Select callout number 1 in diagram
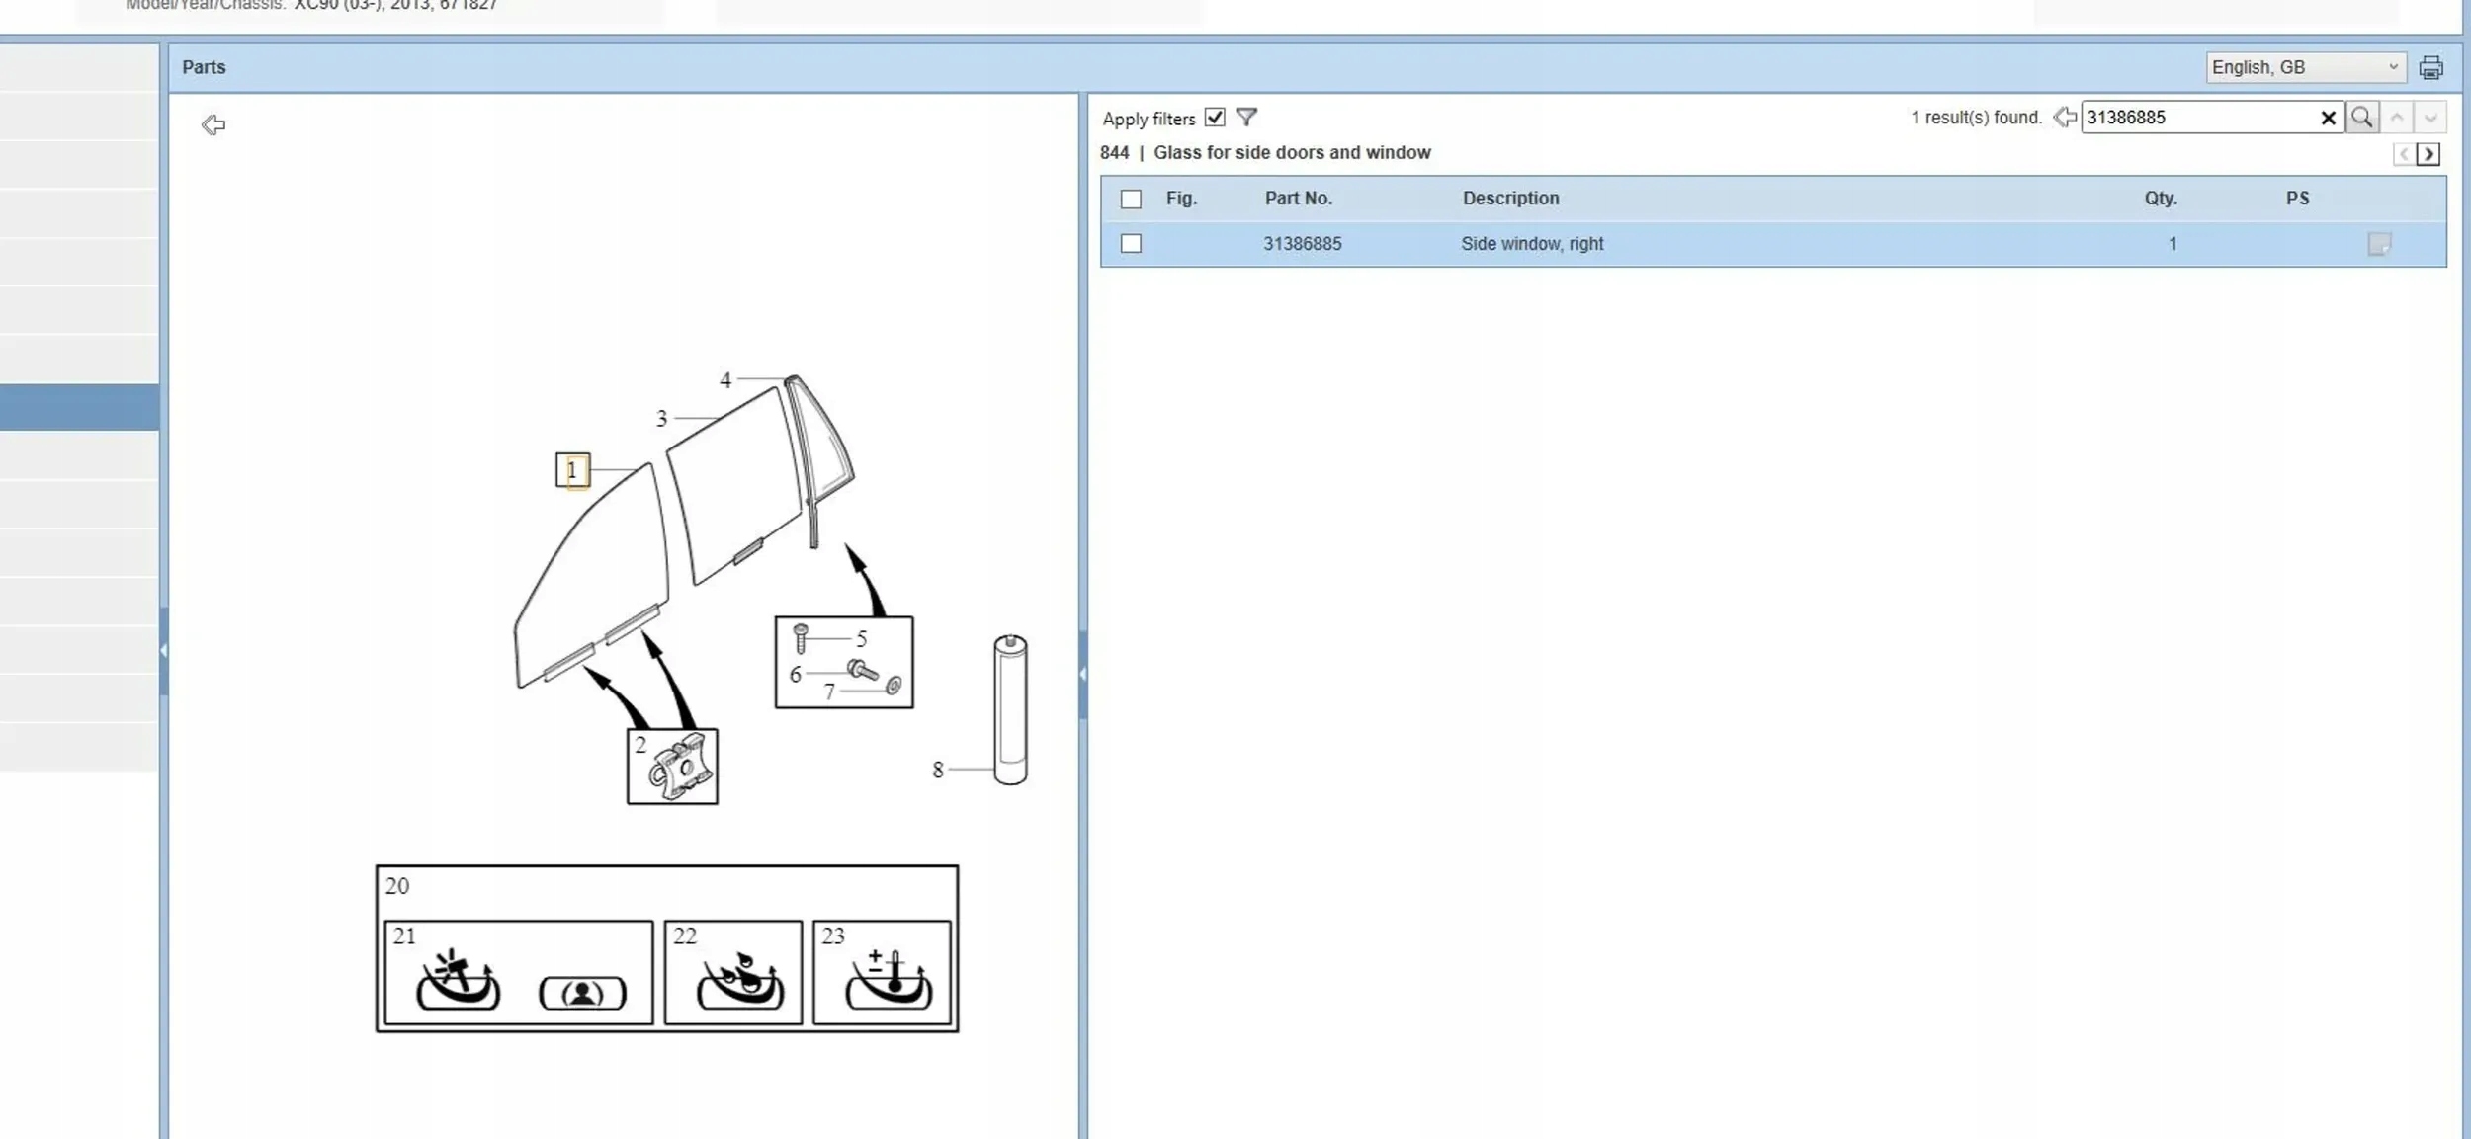Screen dimensions: 2471x1139 (x=572, y=470)
